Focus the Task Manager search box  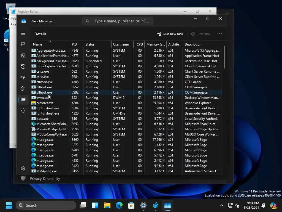point(118,21)
